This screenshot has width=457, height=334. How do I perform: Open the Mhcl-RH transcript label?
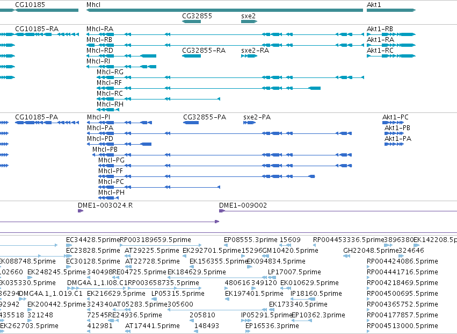coord(110,104)
